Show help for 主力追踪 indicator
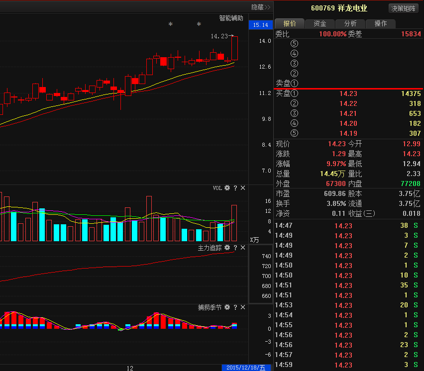The image size is (424, 371). 235,248
